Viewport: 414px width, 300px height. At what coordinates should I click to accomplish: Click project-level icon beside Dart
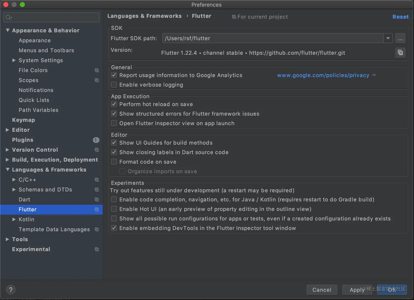click(97, 200)
